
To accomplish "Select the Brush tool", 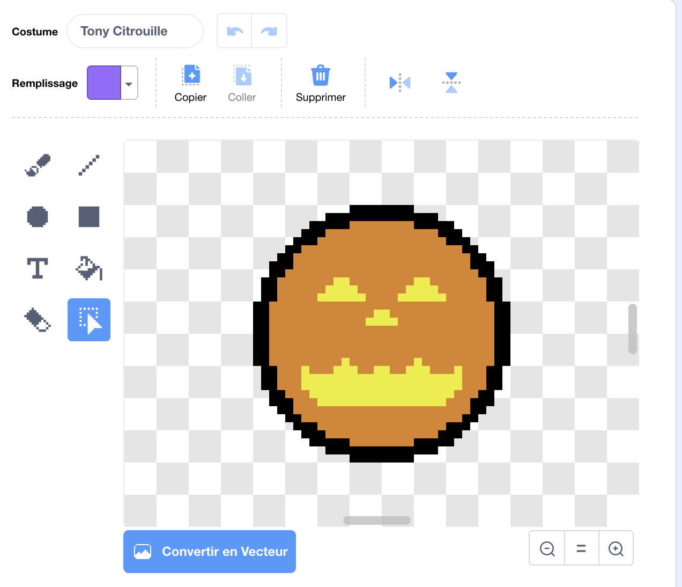I will [x=38, y=165].
